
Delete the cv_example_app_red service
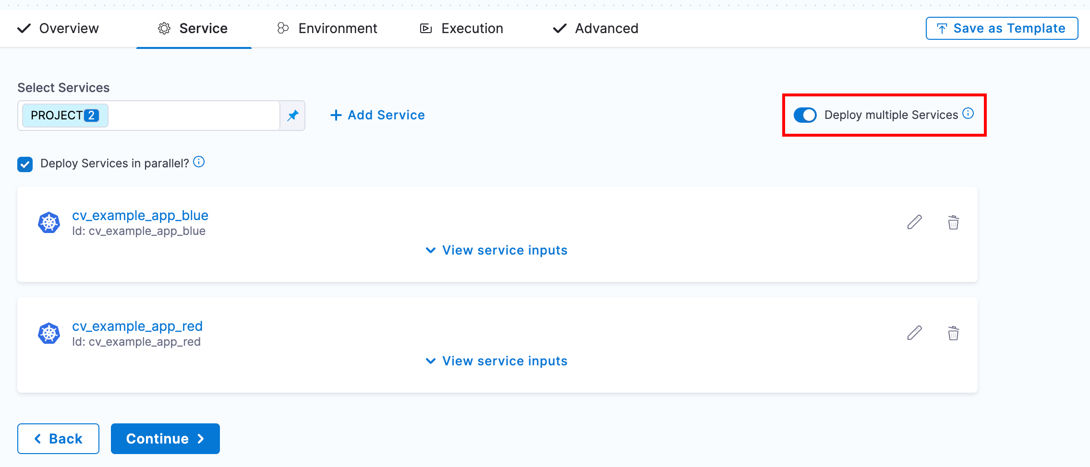(x=953, y=333)
